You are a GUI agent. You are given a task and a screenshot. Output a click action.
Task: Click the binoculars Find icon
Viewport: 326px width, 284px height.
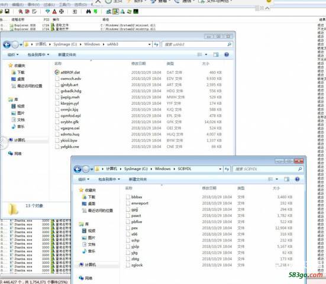tap(89, 11)
